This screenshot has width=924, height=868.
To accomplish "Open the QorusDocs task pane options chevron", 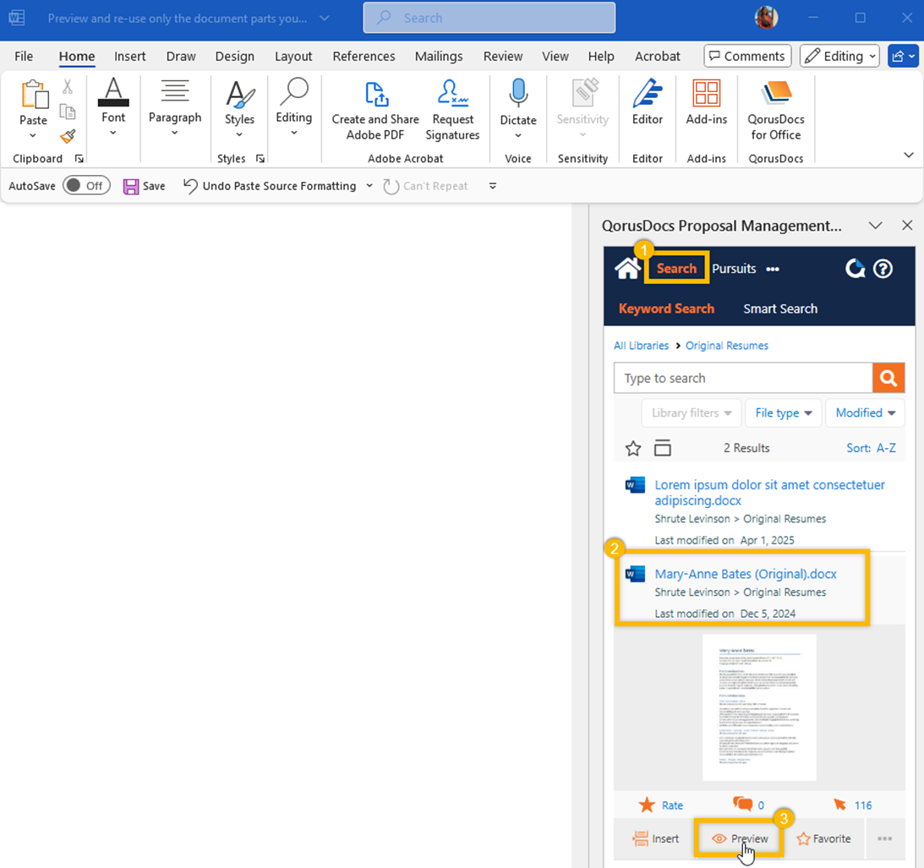I will pyautogui.click(x=876, y=226).
